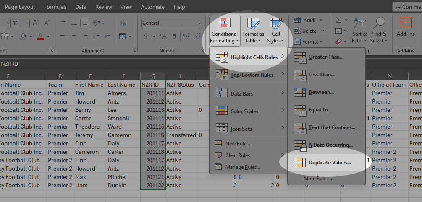Screen dimensions: 422x202
Task: Click the AutoSum sigma icon
Action: point(338,20)
